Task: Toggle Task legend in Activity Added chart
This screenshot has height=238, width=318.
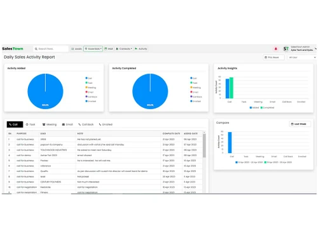Action: pos(89,83)
